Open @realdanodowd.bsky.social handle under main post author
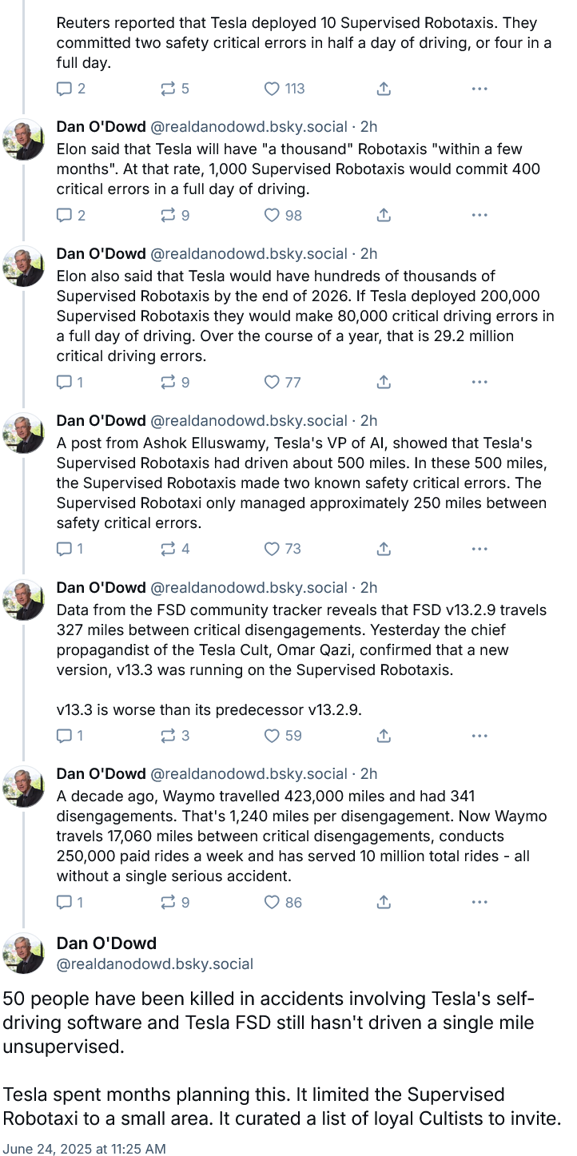This screenshot has height=1156, width=577. tap(155, 964)
